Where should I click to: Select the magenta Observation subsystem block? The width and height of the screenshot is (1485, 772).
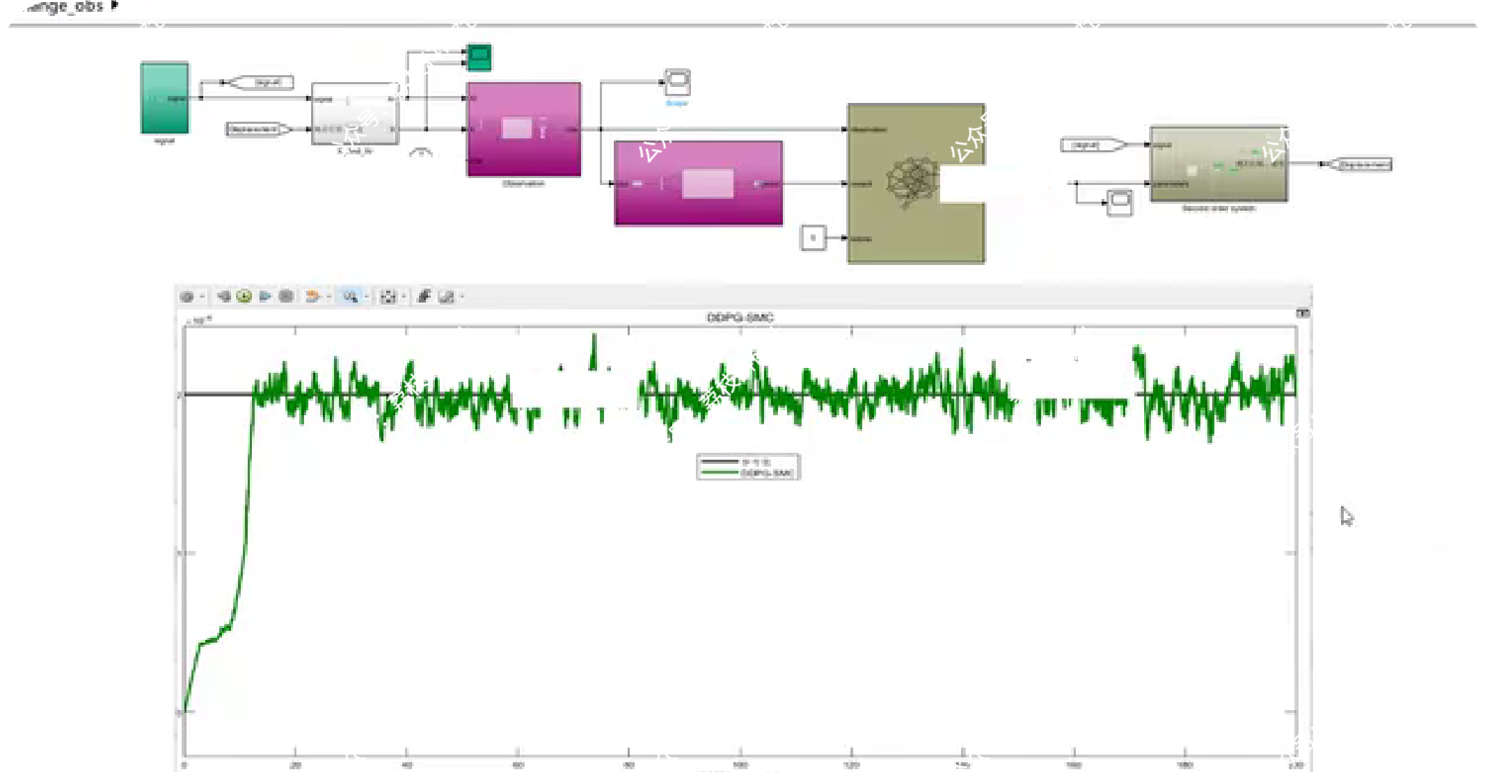pos(523,129)
